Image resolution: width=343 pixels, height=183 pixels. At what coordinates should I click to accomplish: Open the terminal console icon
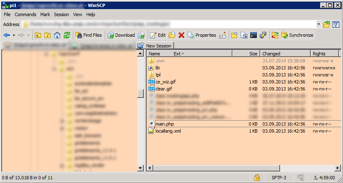253,35
